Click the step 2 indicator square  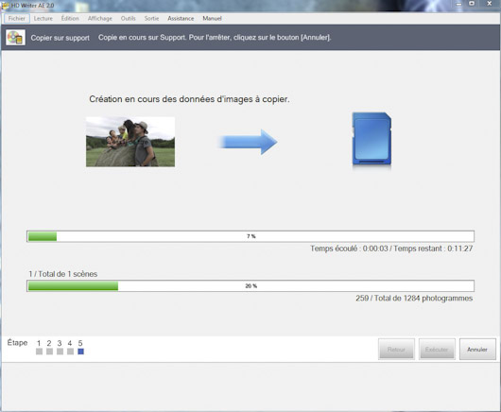pyautogui.click(x=49, y=352)
